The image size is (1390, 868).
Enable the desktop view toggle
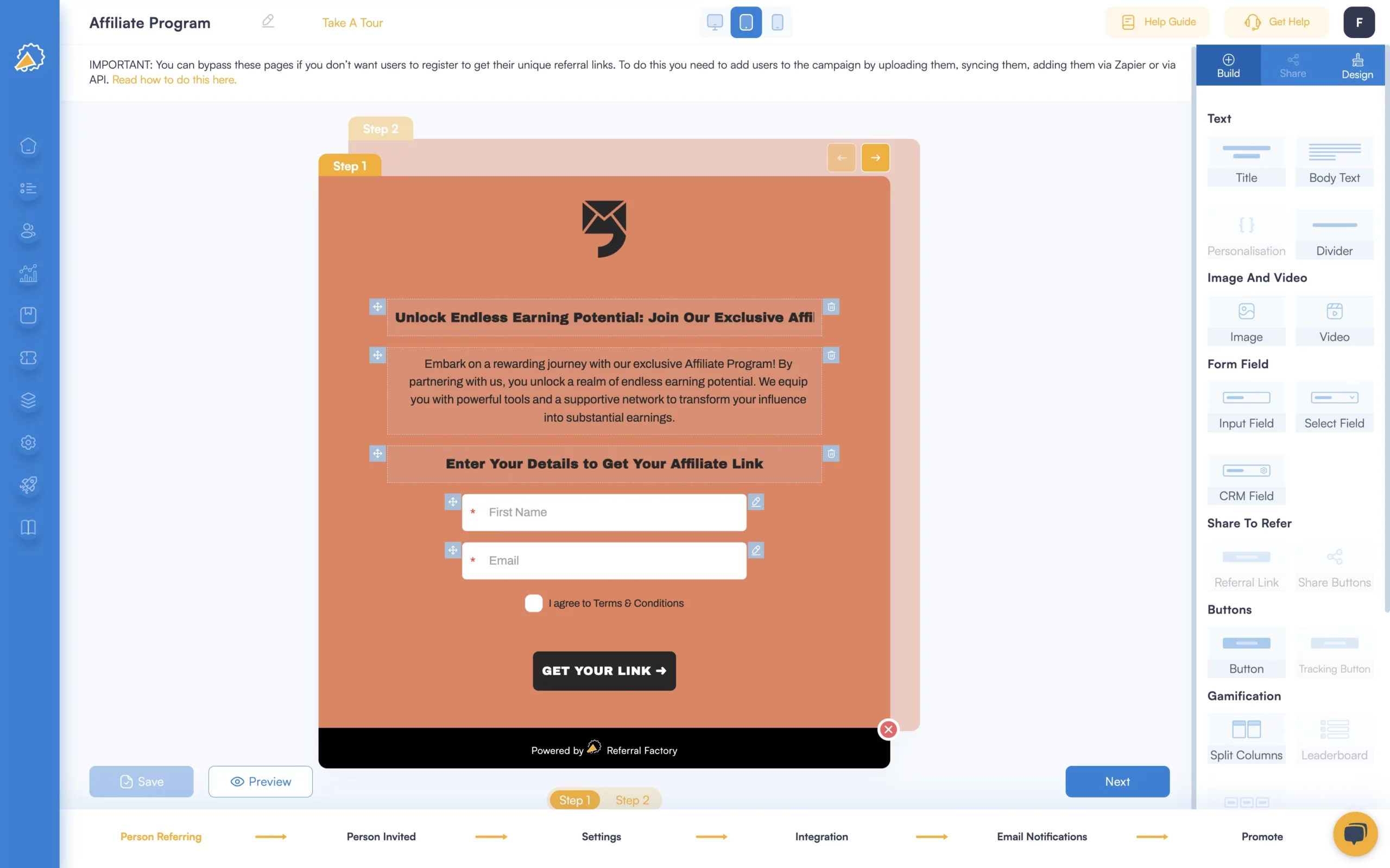click(x=715, y=22)
